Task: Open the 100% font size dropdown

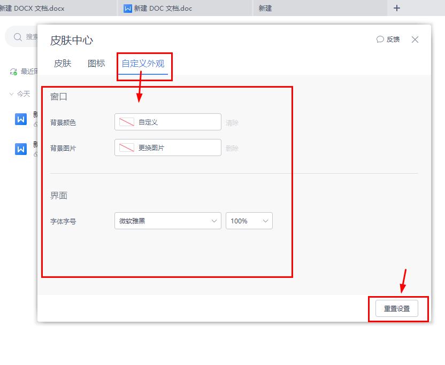Action: click(249, 220)
